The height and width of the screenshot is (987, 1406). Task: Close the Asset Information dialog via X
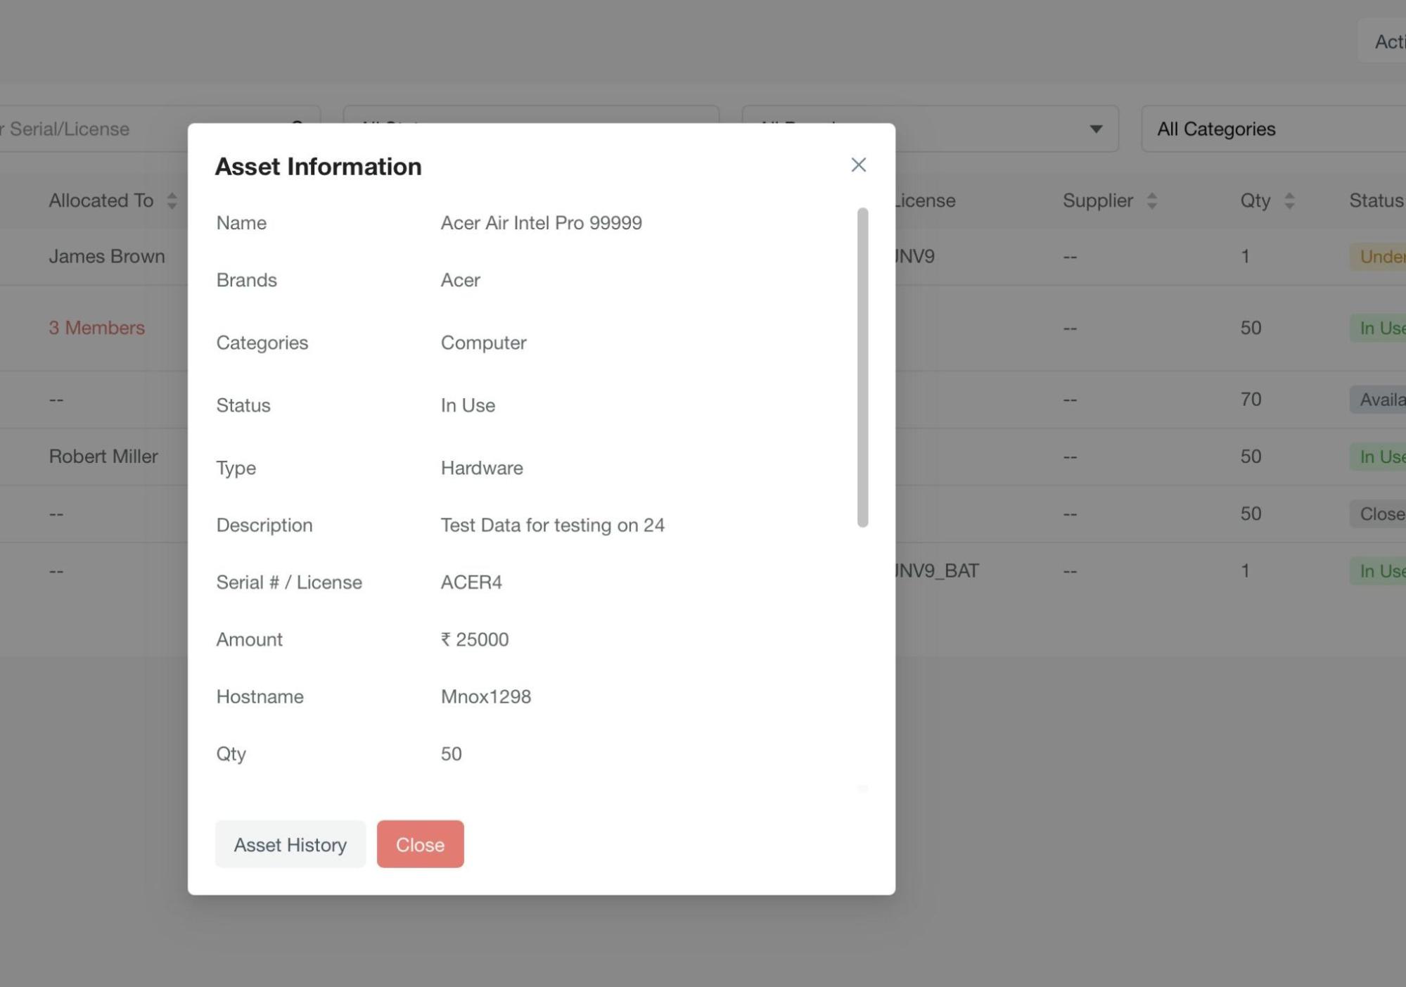pos(858,165)
